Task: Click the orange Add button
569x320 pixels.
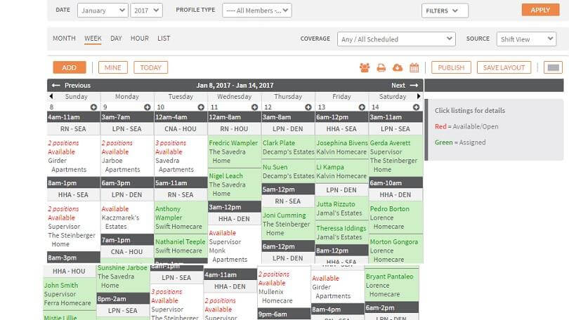Action: pyautogui.click(x=70, y=67)
